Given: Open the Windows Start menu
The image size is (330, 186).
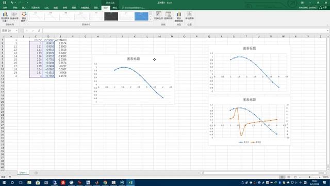Looking at the screenshot, I should [4, 182].
